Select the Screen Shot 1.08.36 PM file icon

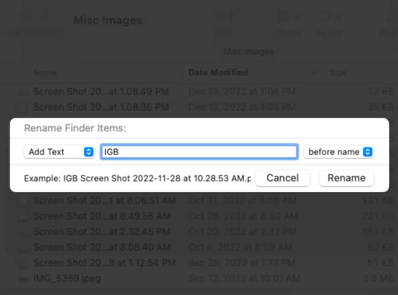click(x=23, y=107)
